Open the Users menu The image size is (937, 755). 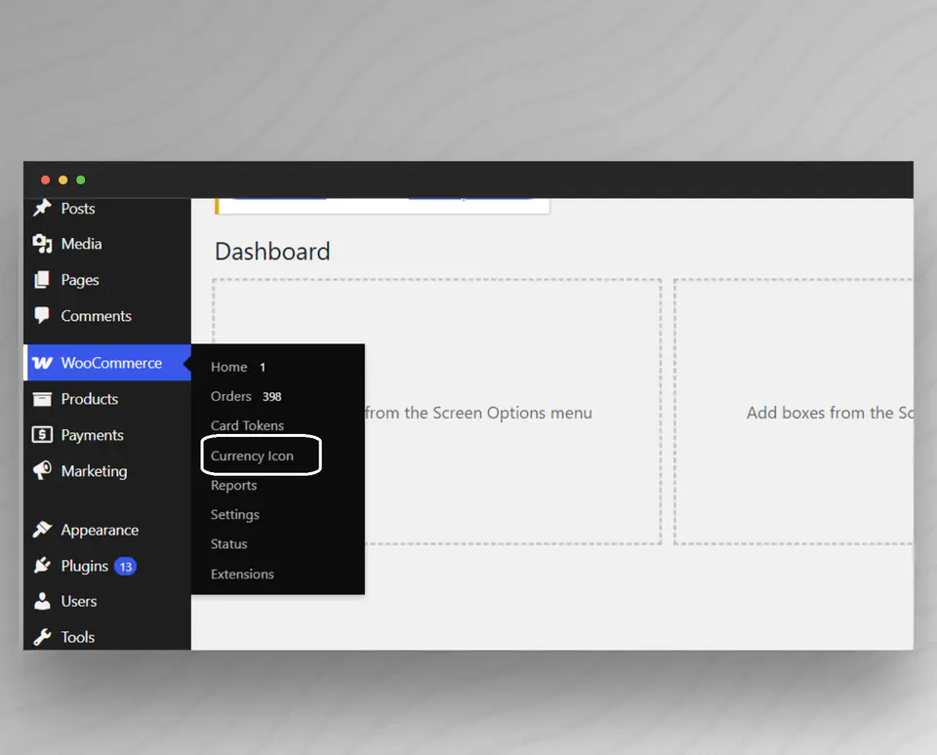79,601
